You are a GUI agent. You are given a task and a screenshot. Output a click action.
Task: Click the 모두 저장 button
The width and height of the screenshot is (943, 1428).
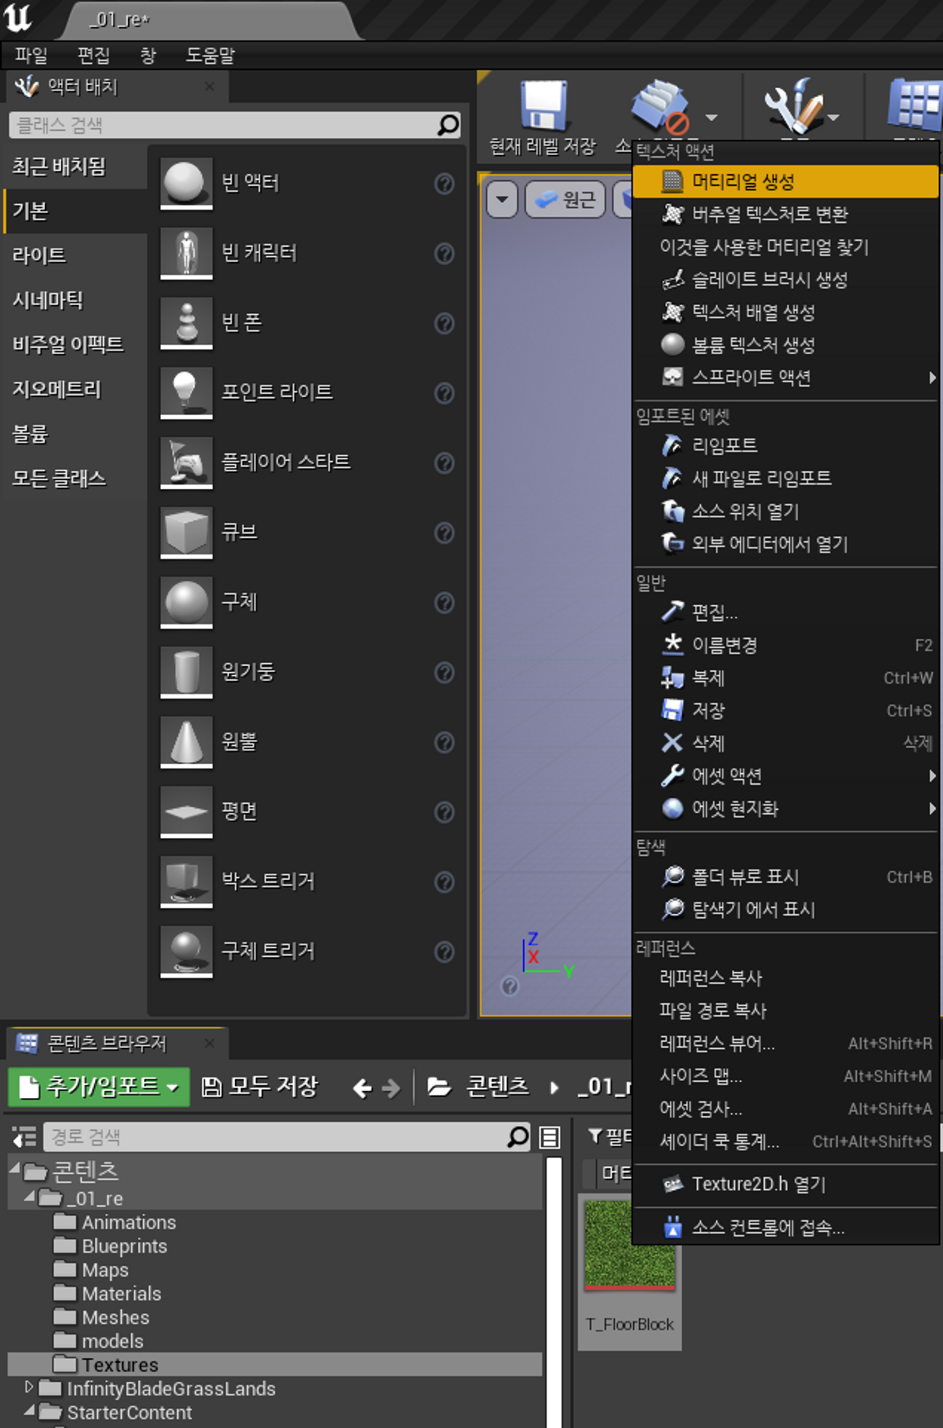coord(260,1087)
